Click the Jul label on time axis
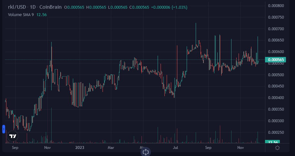Screen dimensions: 295x156 [175, 148]
